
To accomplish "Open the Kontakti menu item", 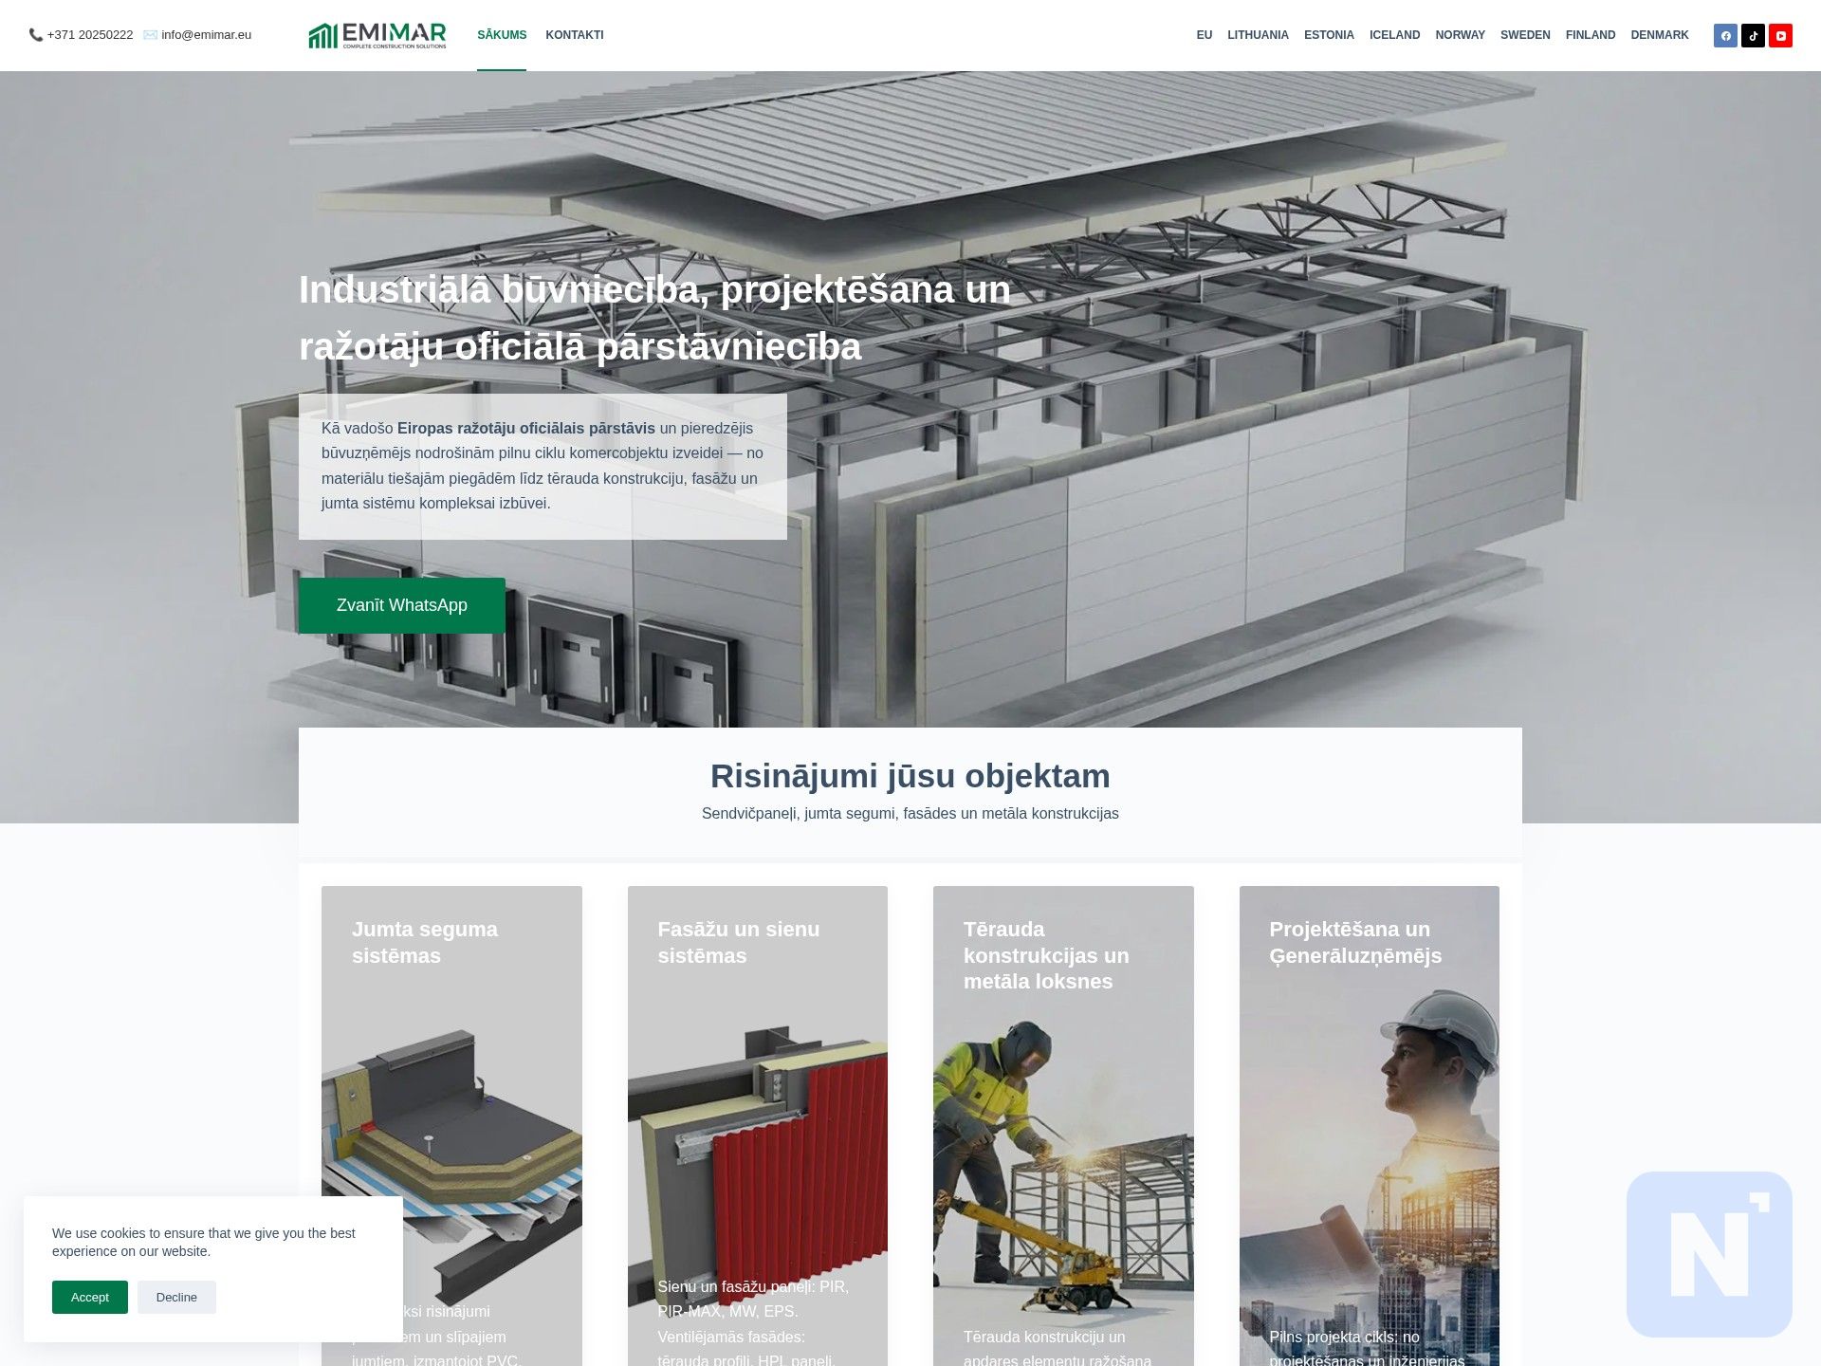I will tap(575, 35).
